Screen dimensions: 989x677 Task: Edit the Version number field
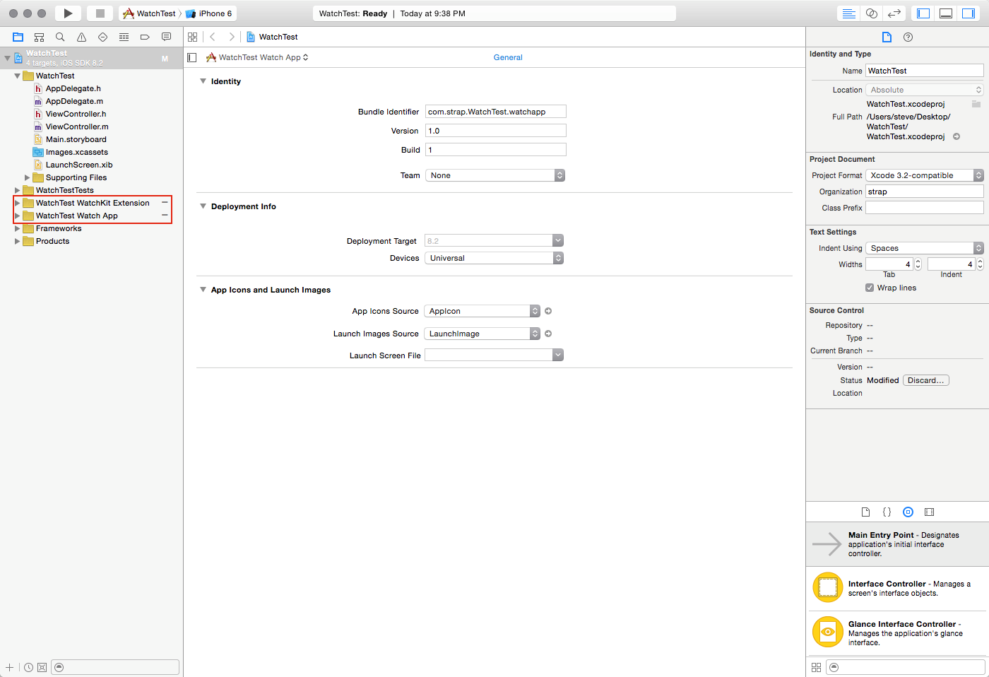495,131
